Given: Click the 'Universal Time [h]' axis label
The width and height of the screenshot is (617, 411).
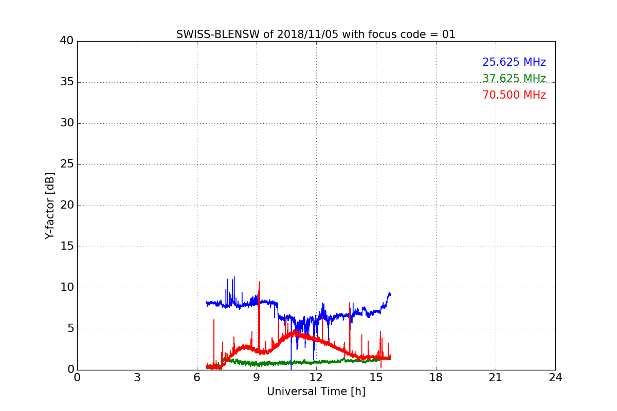Looking at the screenshot, I should pos(316,391).
